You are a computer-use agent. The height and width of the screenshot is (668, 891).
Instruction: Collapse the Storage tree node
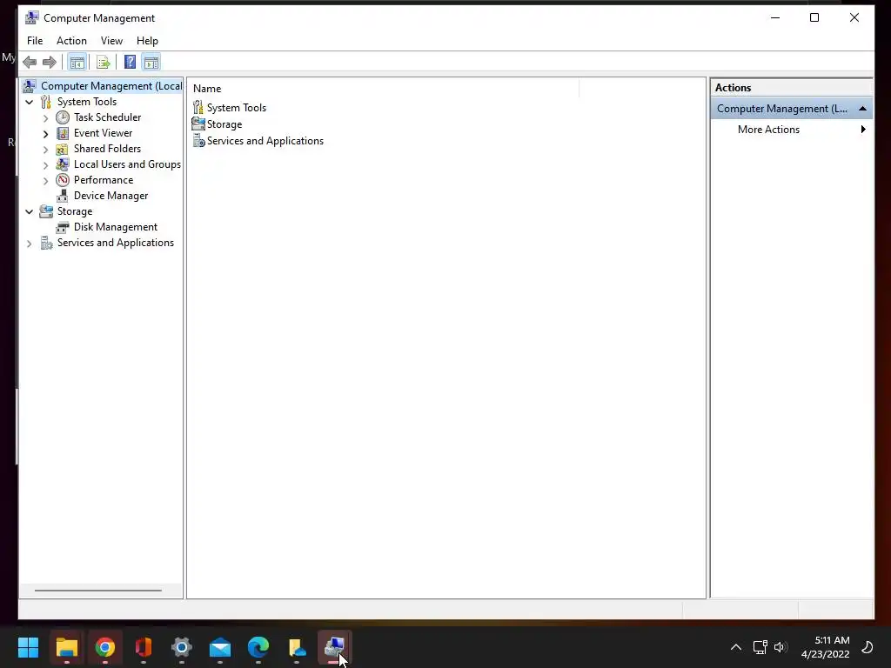click(x=29, y=212)
